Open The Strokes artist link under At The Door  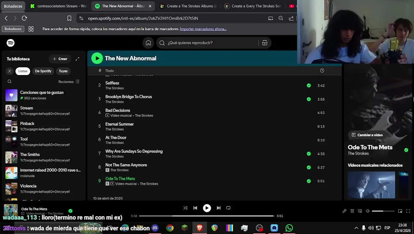115,143
